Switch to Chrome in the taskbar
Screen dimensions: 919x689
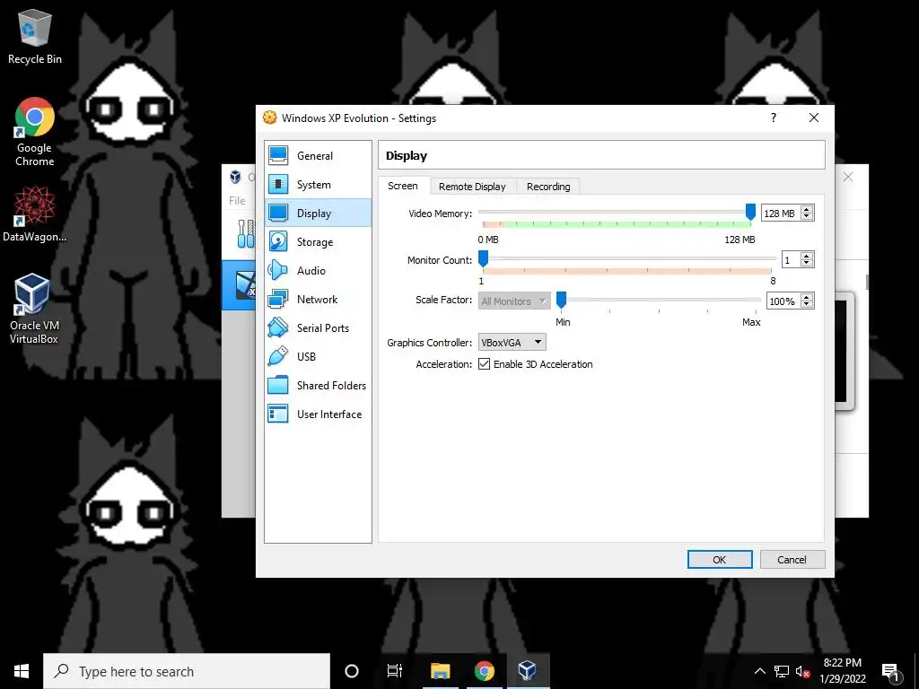pyautogui.click(x=484, y=671)
